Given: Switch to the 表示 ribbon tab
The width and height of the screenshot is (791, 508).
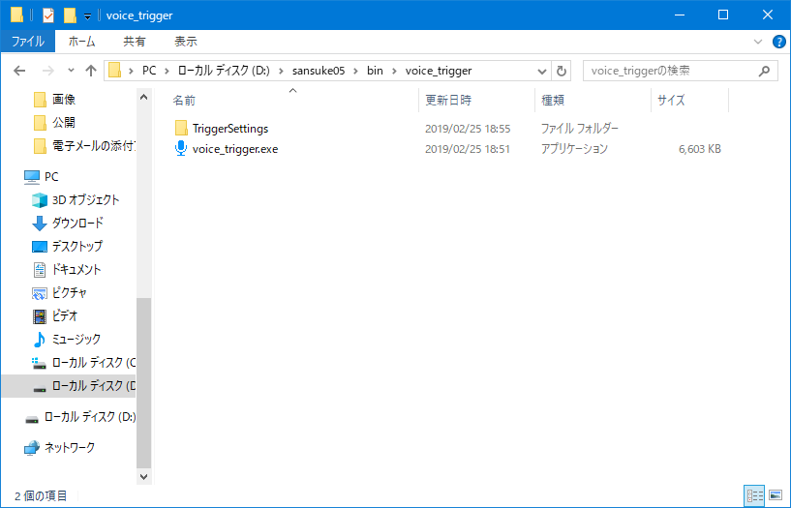Looking at the screenshot, I should pyautogui.click(x=186, y=42).
